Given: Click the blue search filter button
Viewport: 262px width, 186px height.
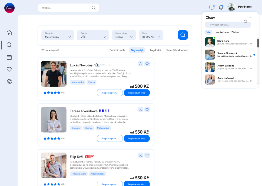Looking at the screenshot, I should tap(183, 35).
